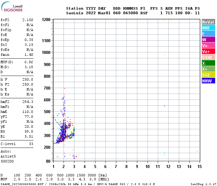Click the MUF 4.3 value under 1500
The image size is (217, 186).
click(x=82, y=179)
